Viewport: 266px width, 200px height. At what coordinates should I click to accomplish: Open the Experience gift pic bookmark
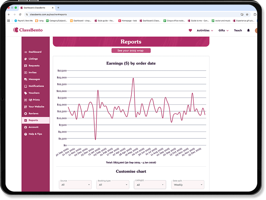coord(244,21)
